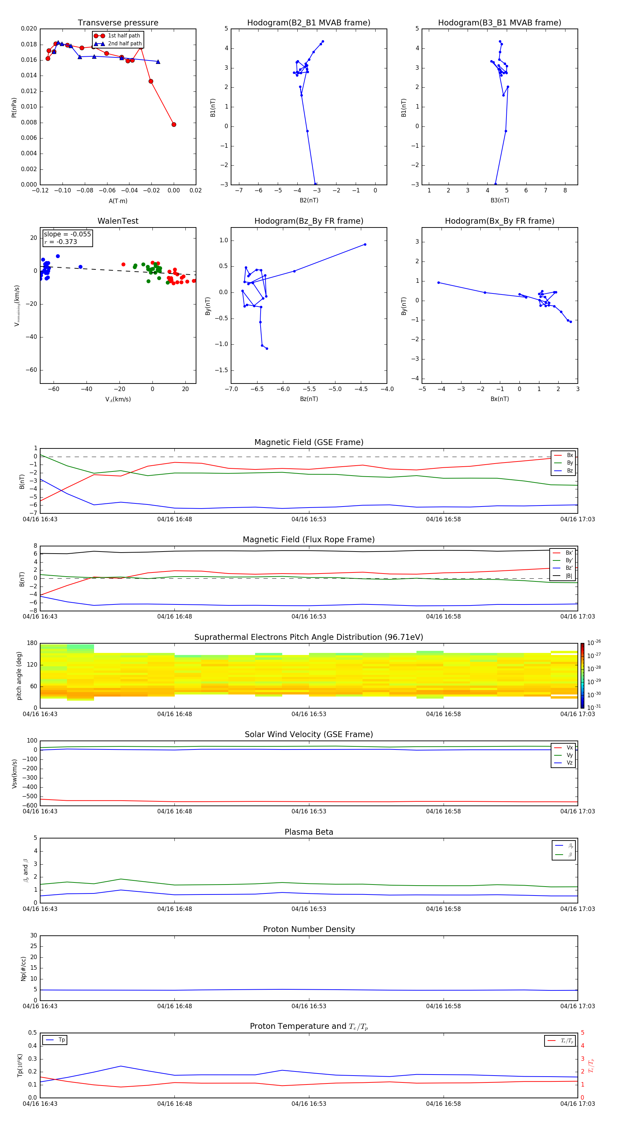Screen dimensions: 618x1134
Task: Click the '2nd half path' legend entry
Action: [118, 44]
